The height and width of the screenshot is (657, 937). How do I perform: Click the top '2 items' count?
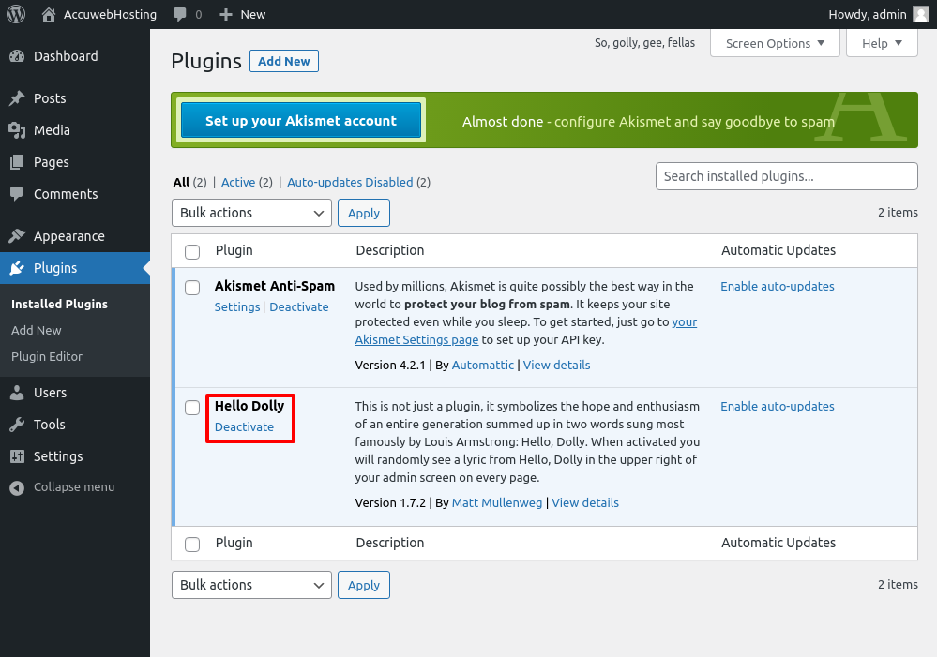coord(899,212)
